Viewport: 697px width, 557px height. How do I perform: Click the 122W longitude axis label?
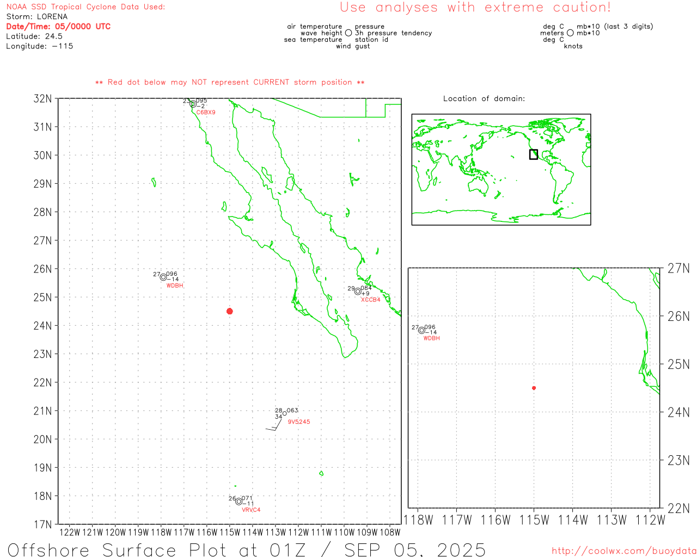click(x=70, y=533)
